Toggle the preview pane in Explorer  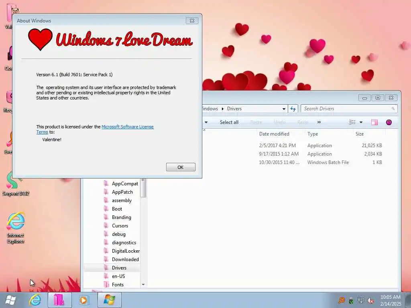coord(374,122)
